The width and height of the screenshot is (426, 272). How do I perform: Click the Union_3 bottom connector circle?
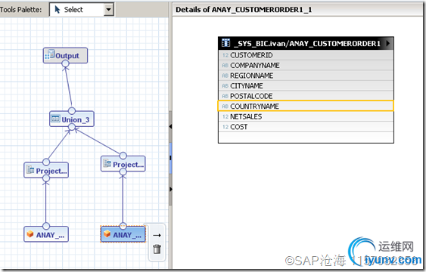72,127
